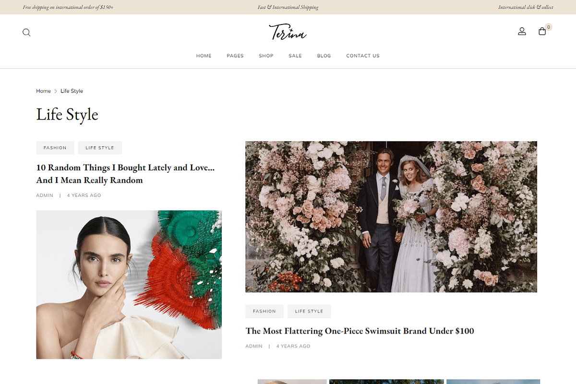Screen dimensions: 576x384
Task: Open the Home menu item
Action: point(204,56)
